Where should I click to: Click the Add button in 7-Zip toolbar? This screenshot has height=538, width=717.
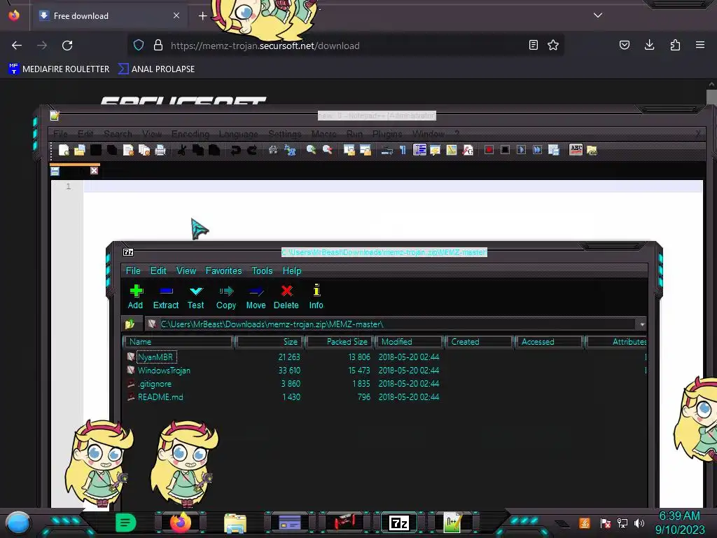(135, 297)
